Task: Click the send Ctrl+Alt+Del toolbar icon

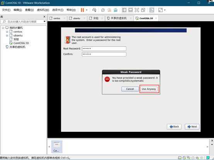Action: point(94,10)
